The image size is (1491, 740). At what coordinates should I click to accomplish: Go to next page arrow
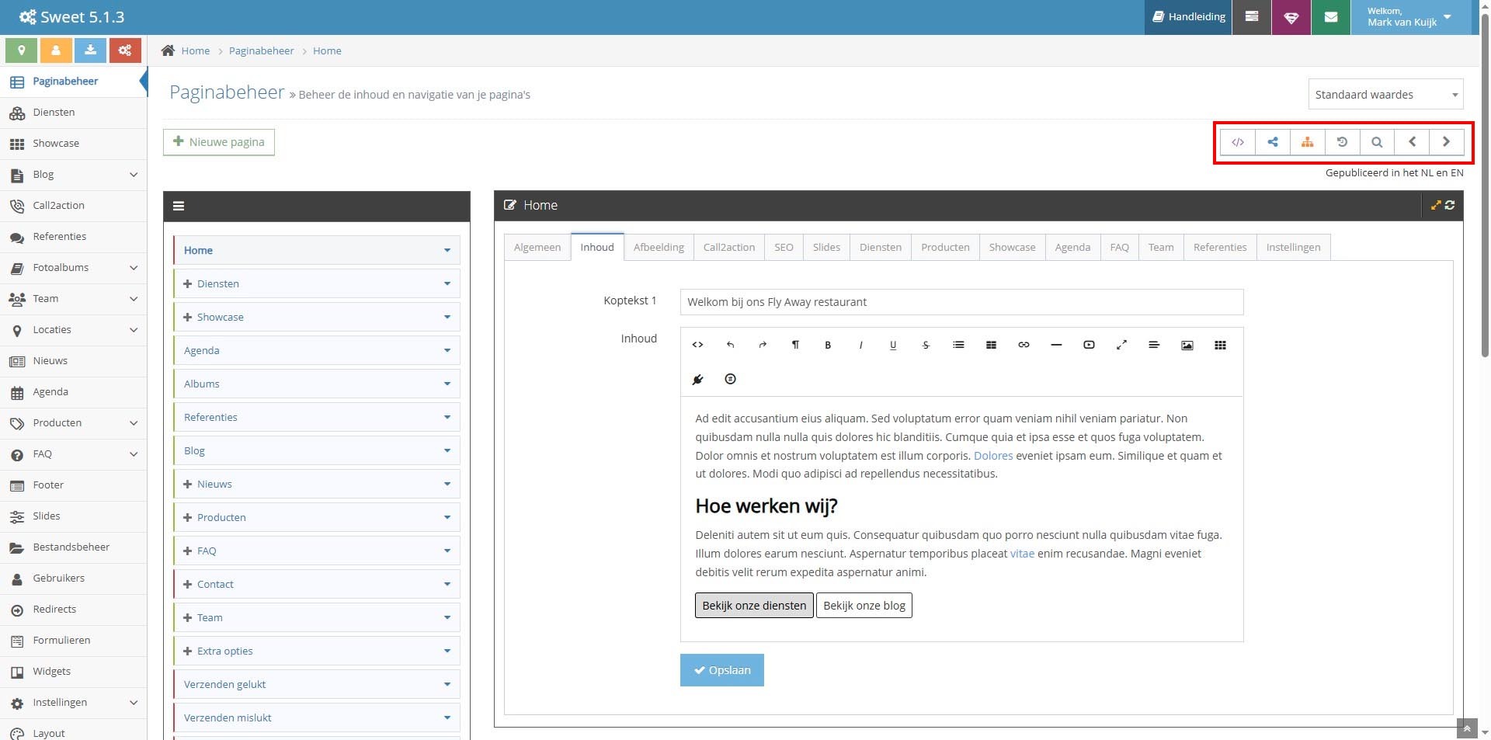coord(1446,142)
